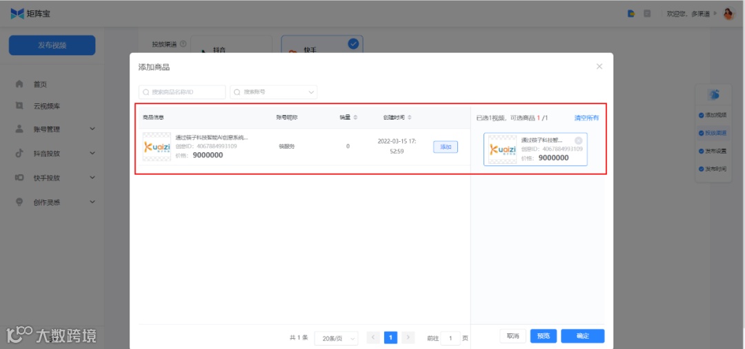Image resolution: width=745 pixels, height=349 pixels.
Task: Click the 确定 button
Action: [582, 336]
